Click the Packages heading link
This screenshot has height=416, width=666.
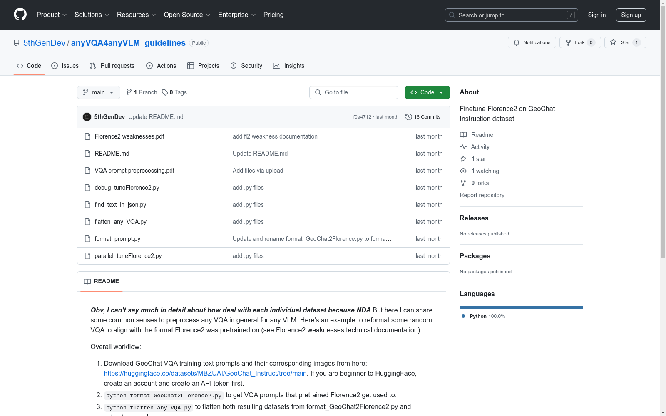tap(475, 256)
